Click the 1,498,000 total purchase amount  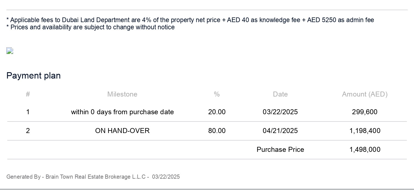[x=364, y=150]
